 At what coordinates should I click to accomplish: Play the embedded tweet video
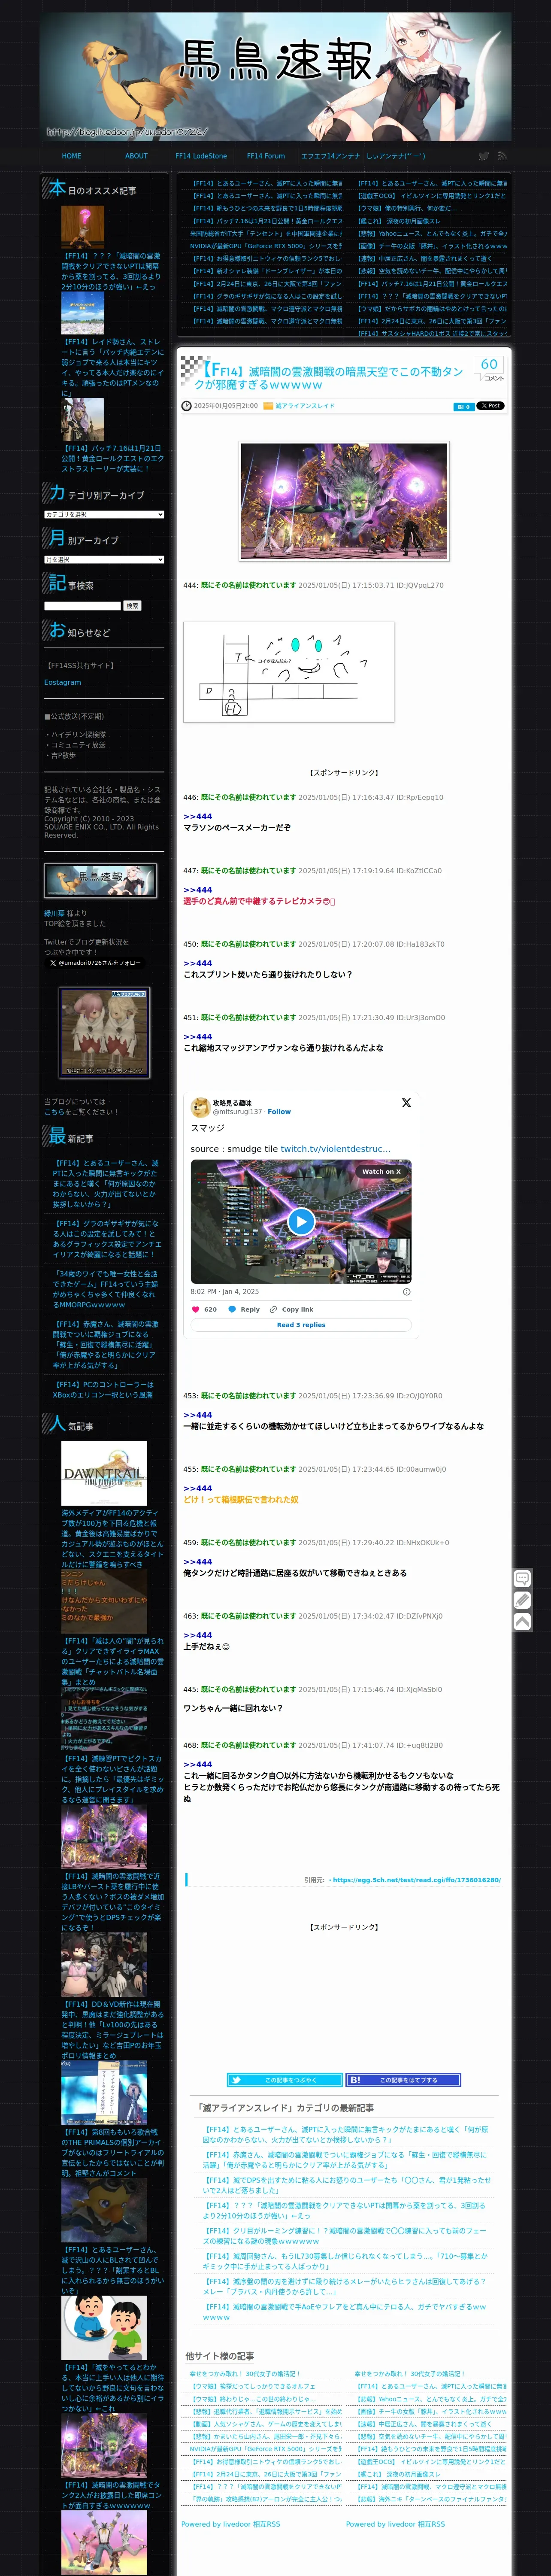tap(301, 1221)
